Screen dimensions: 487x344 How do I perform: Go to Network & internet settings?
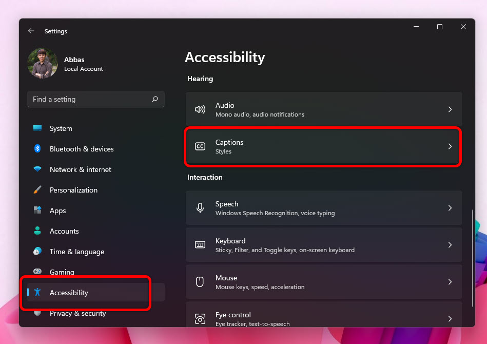95,169
